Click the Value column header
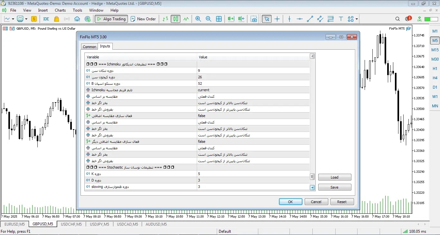This screenshot has height=235, width=440. pyautogui.click(x=253, y=57)
